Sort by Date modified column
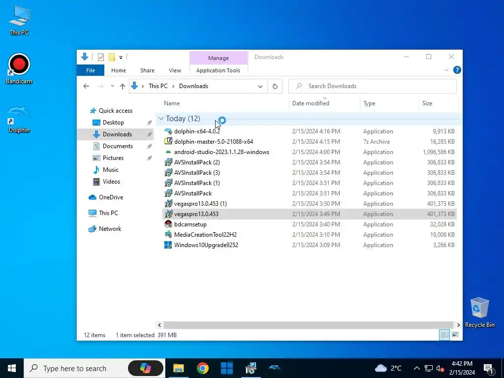Viewport: 504px width, 378px height. (x=311, y=103)
